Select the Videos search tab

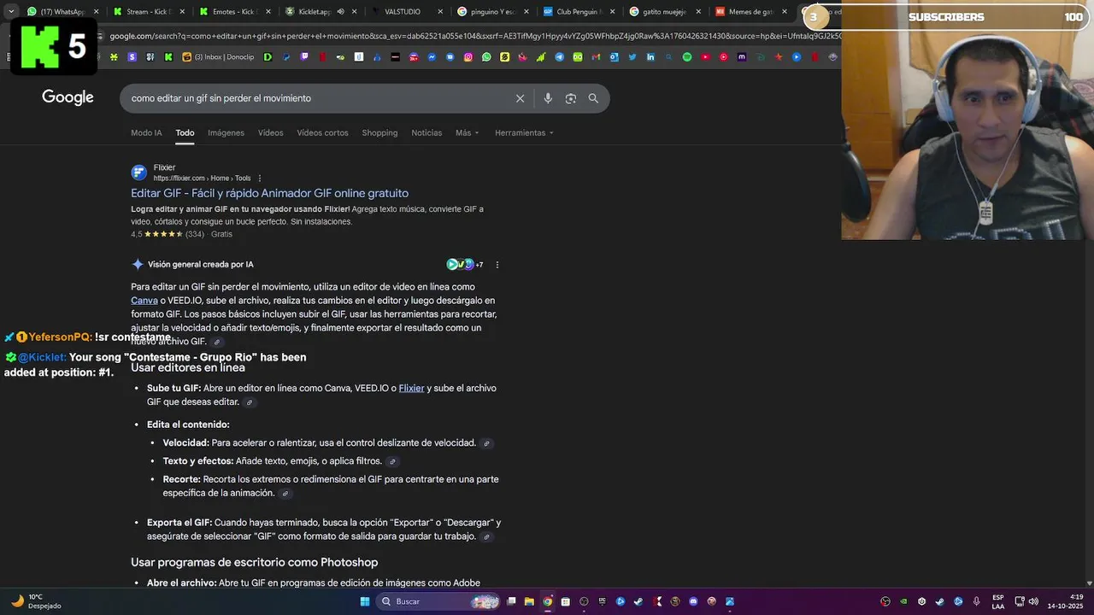(270, 132)
